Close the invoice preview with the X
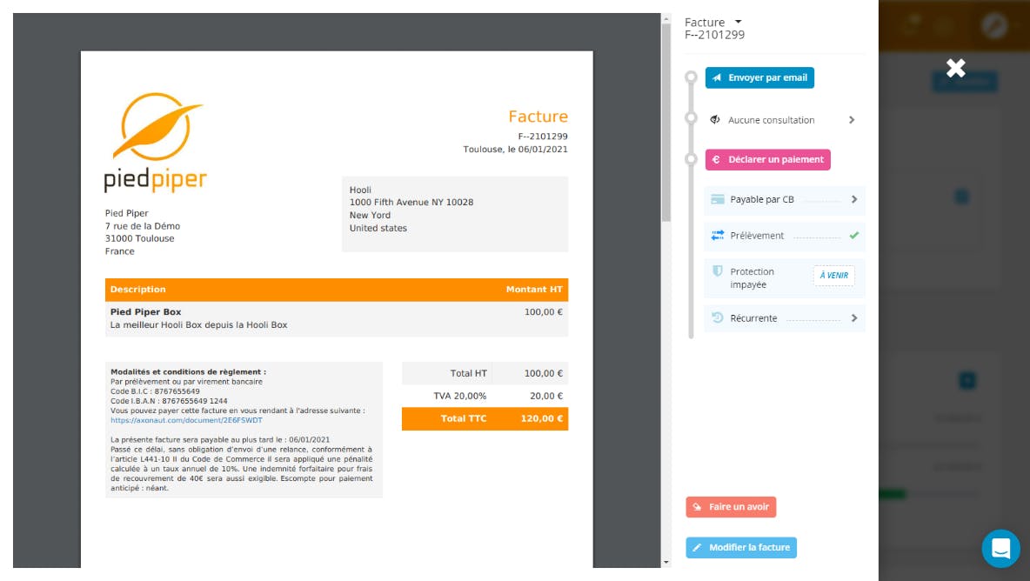The width and height of the screenshot is (1030, 581). click(955, 68)
